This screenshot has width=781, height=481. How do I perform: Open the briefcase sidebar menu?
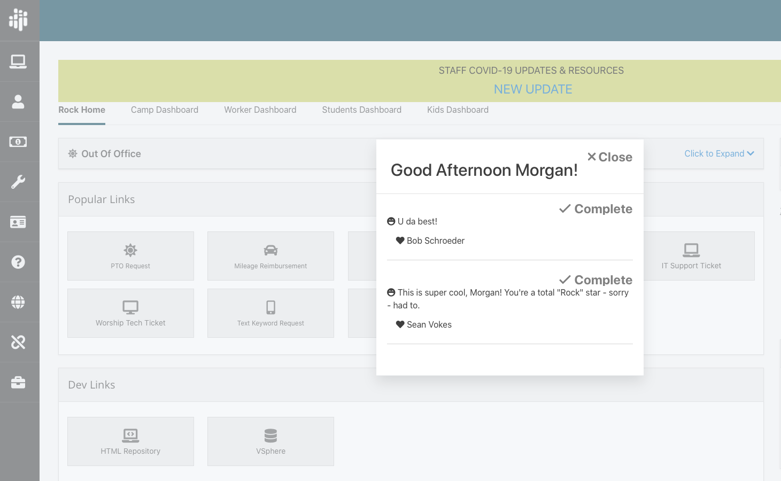[18, 382]
